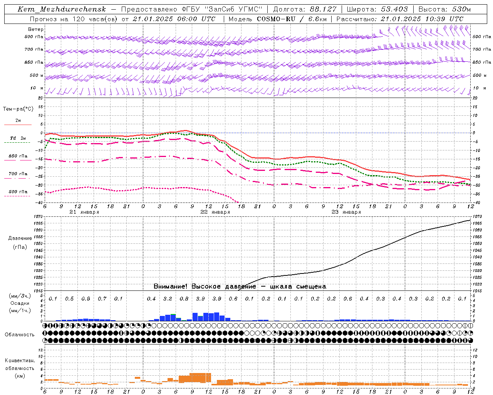Click the '0.8' precipitation amount value
This screenshot has height=395, width=493.
coord(184,299)
